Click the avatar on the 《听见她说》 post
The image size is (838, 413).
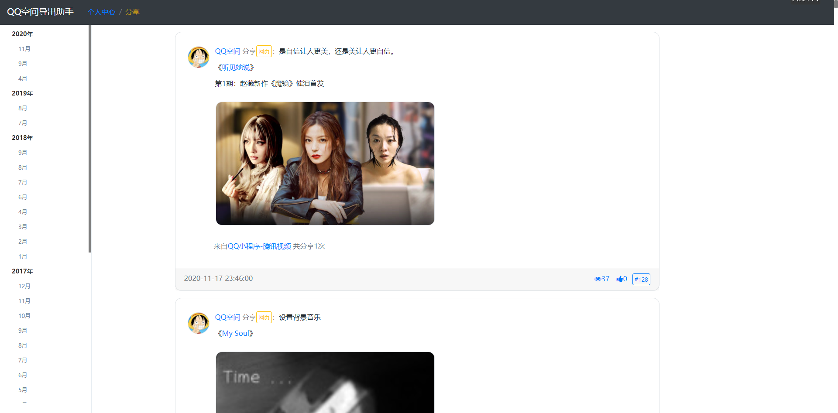pyautogui.click(x=199, y=57)
